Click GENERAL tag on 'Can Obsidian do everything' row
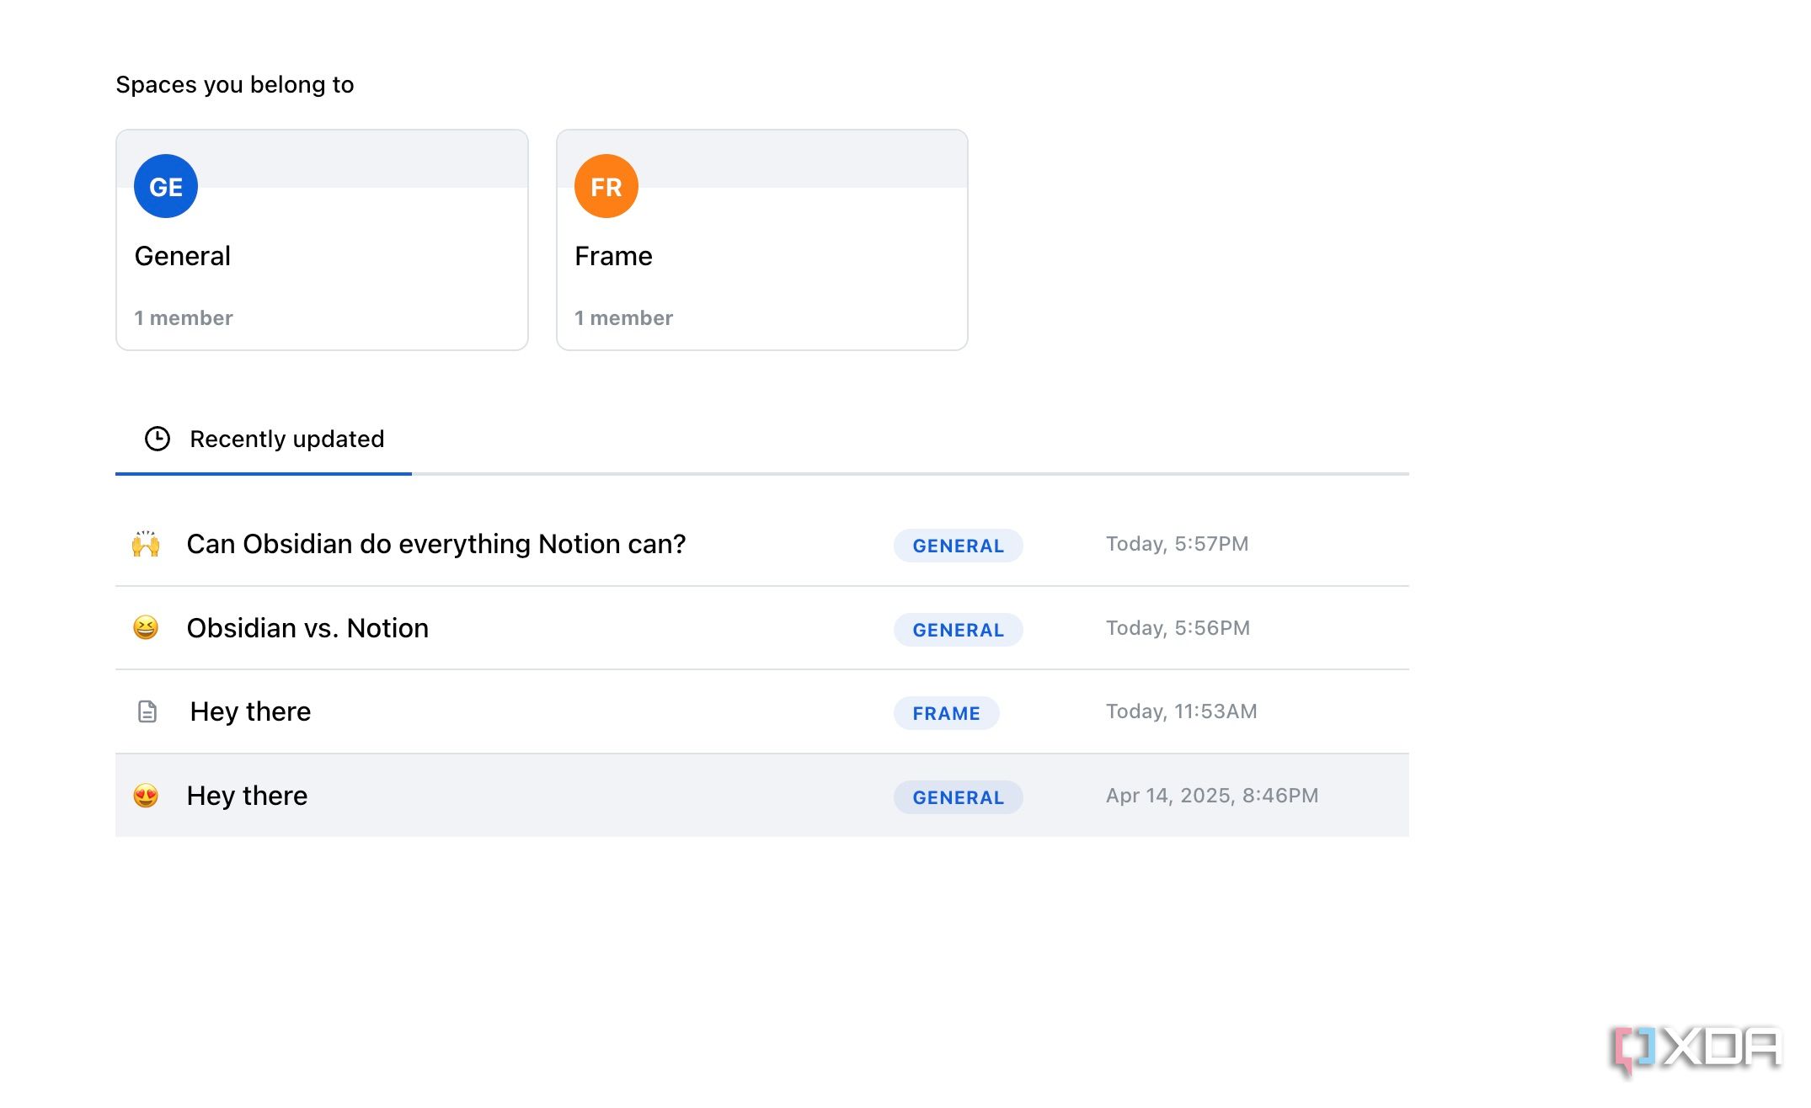 (x=959, y=546)
